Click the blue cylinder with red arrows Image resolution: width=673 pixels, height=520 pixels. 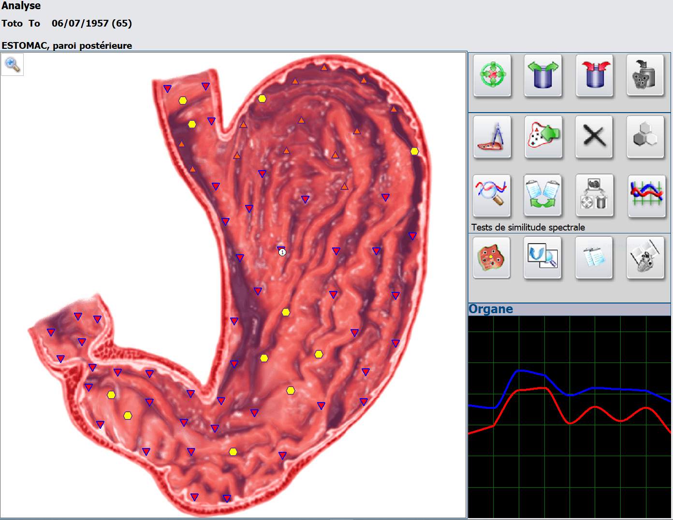tap(595, 76)
